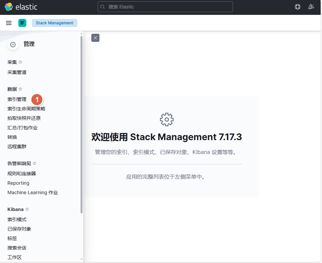Open 拍取快照并还原
The width and height of the screenshot is (322, 263).
click(x=24, y=118)
